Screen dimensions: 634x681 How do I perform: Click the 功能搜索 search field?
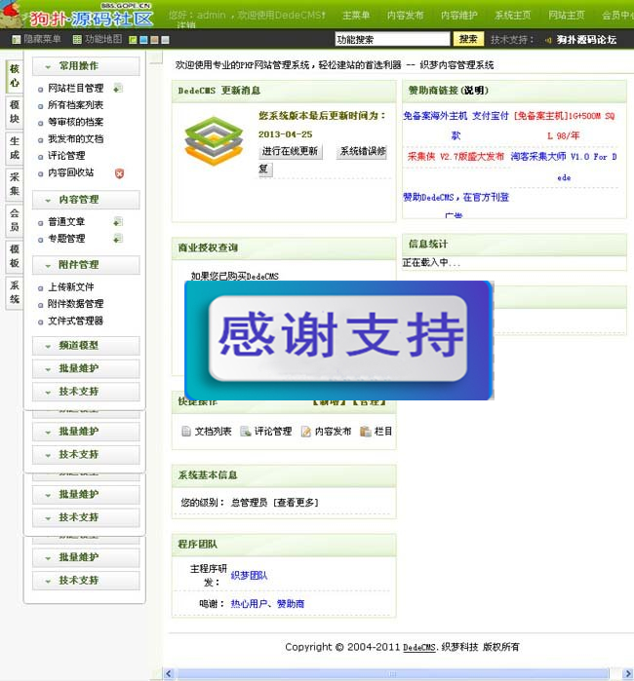392,40
